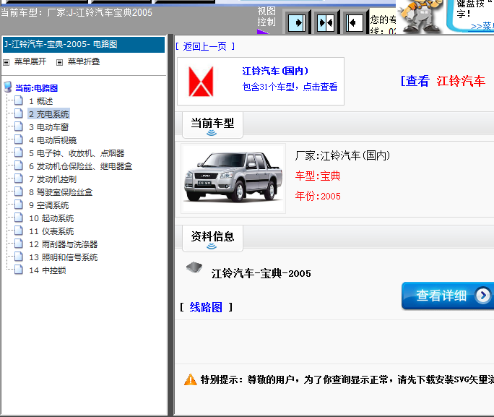Click the 厂家:江铃汽车(国内) text

click(342, 155)
